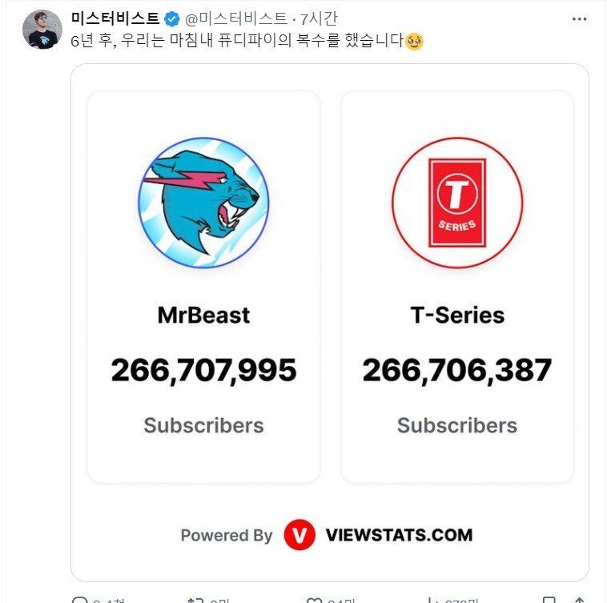Click the reply speech bubble icon
The height and width of the screenshot is (603, 607).
79,600
